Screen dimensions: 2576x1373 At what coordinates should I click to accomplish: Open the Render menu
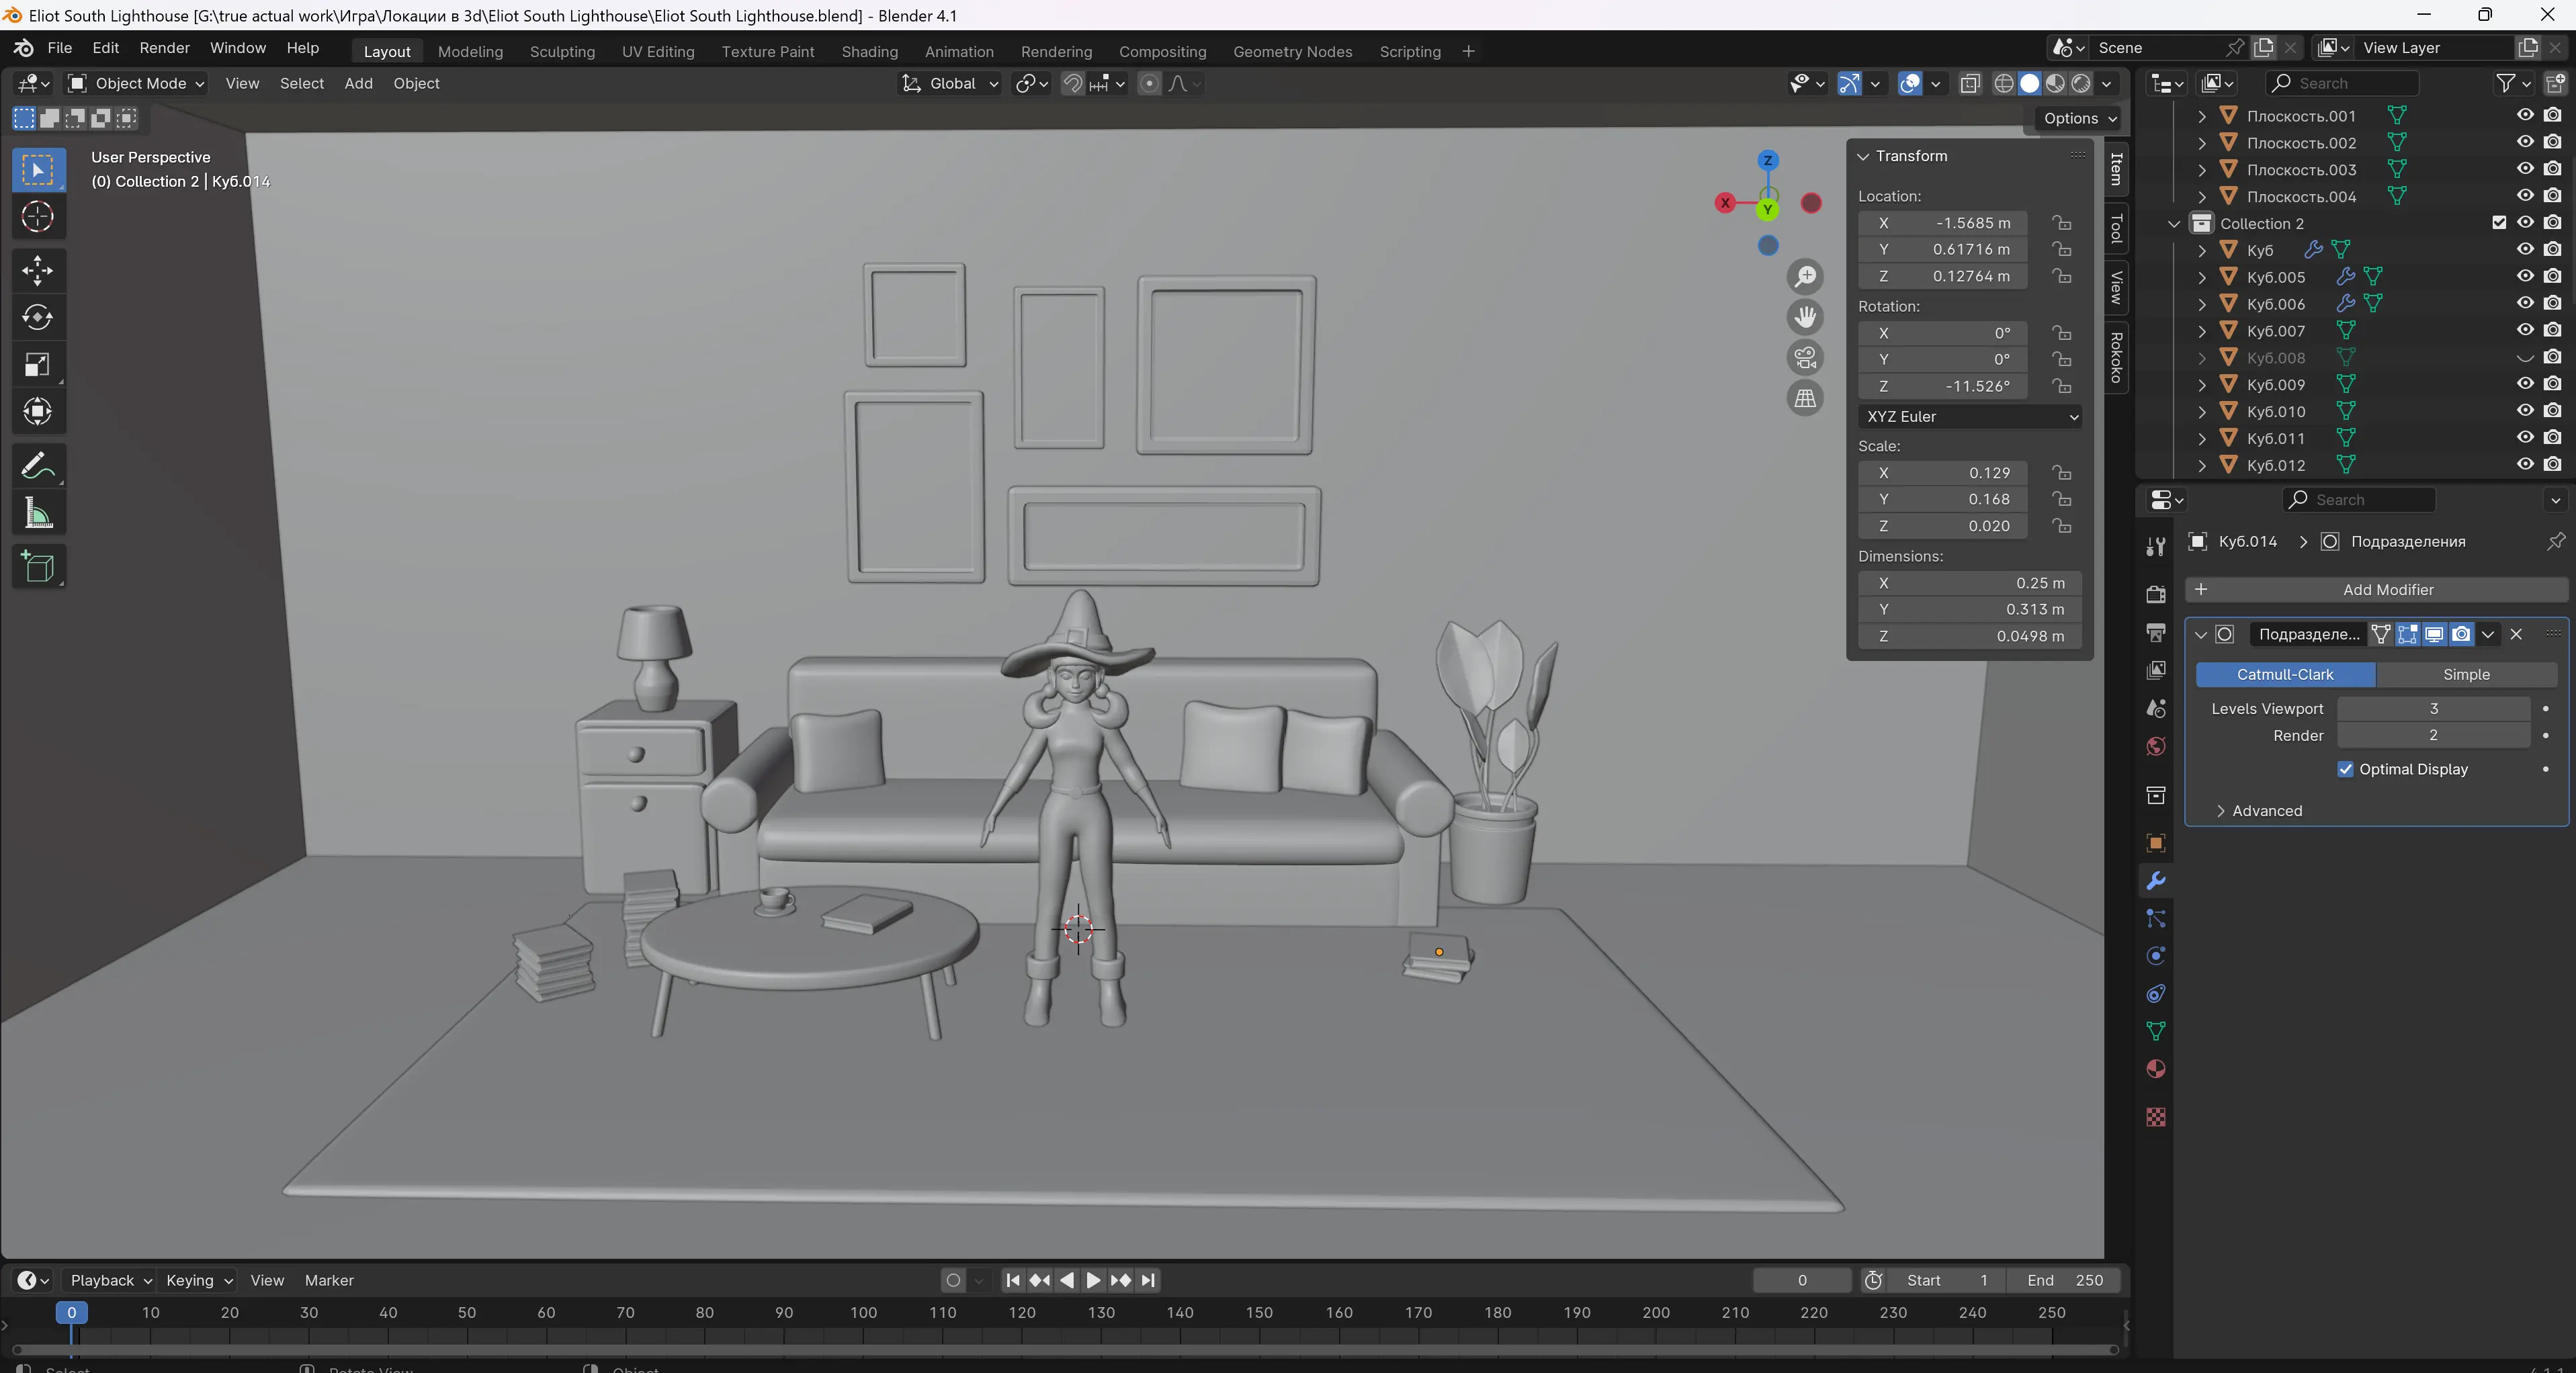pyautogui.click(x=164, y=48)
